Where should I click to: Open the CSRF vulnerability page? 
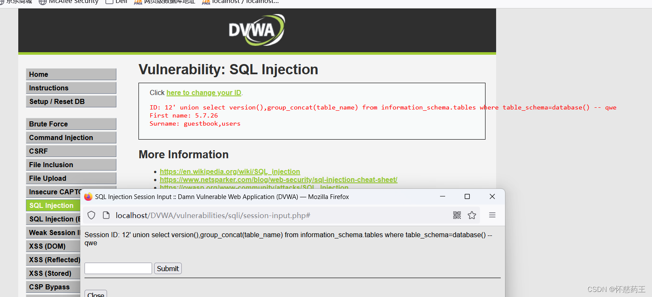pos(71,151)
